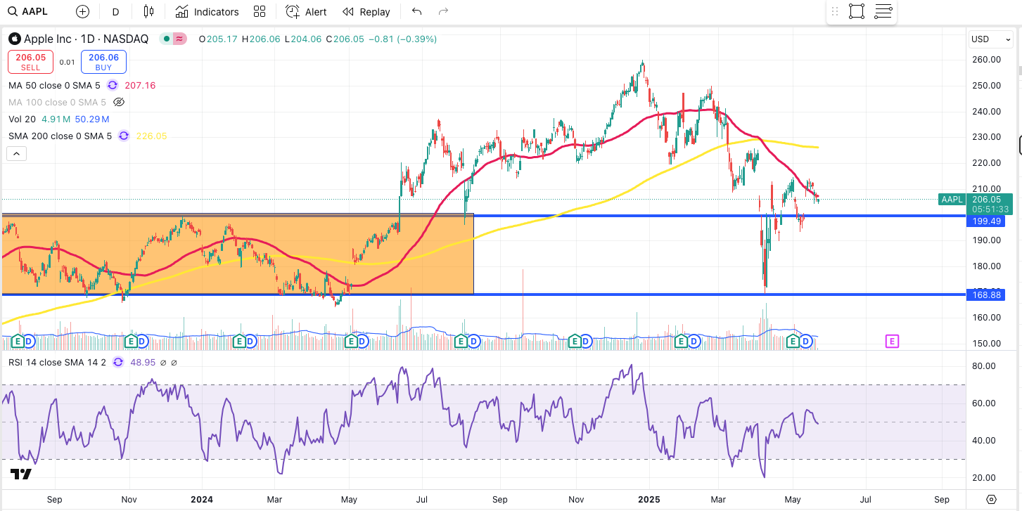Show the hidden MA 100 indicator

119,102
